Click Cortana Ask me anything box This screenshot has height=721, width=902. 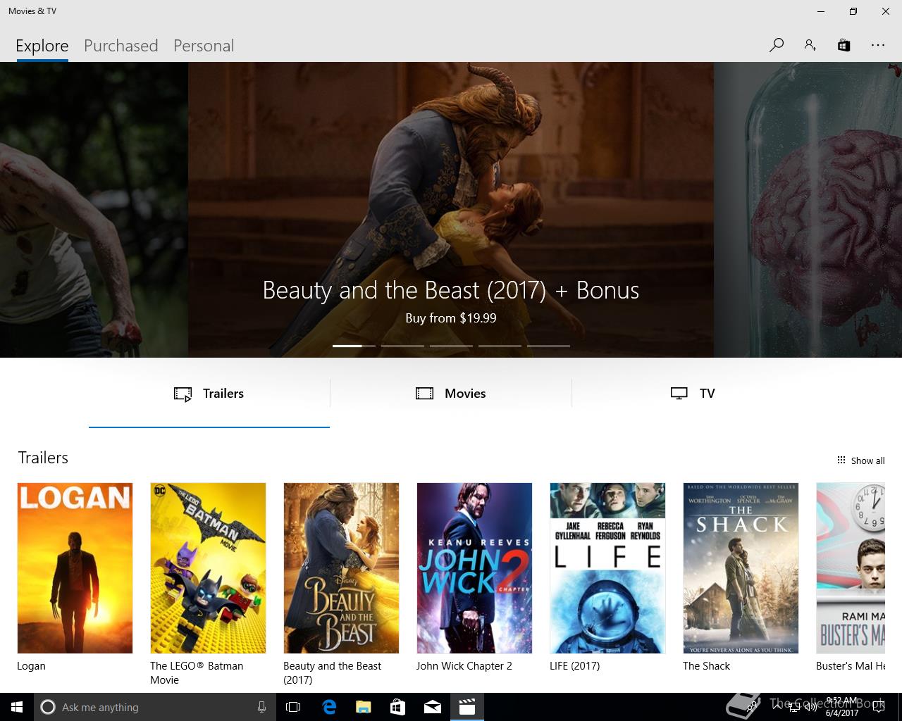[154, 707]
